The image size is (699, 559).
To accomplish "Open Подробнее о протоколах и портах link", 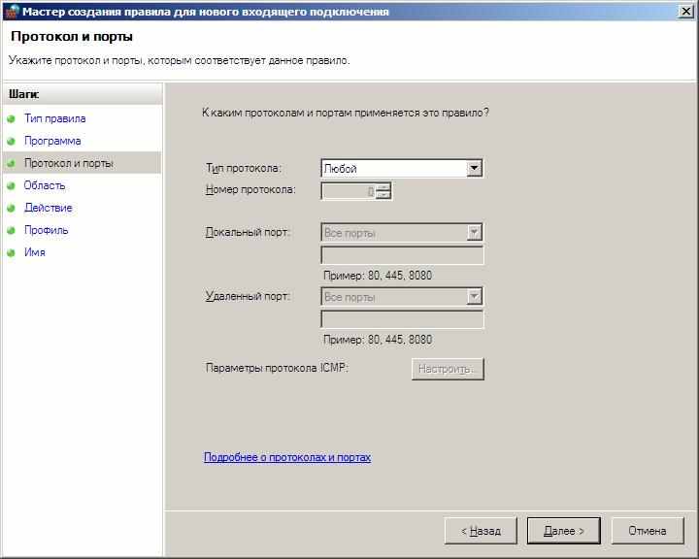I will (x=287, y=457).
